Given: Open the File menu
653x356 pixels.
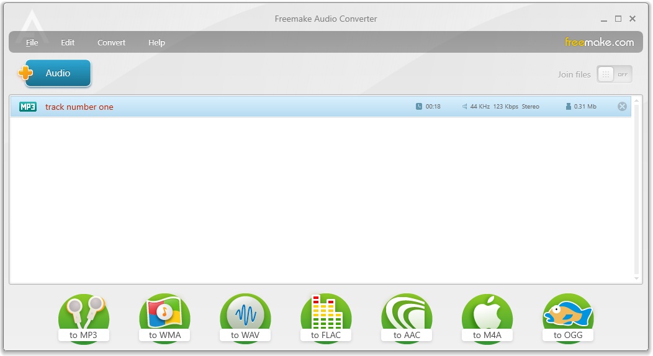Looking at the screenshot, I should click(32, 42).
